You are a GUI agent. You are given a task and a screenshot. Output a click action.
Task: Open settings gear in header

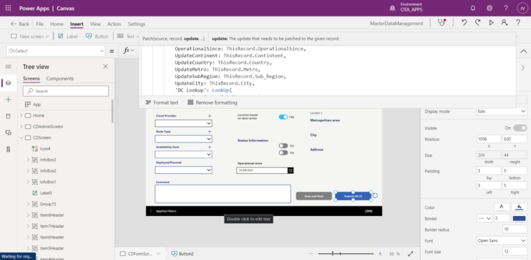489,8
